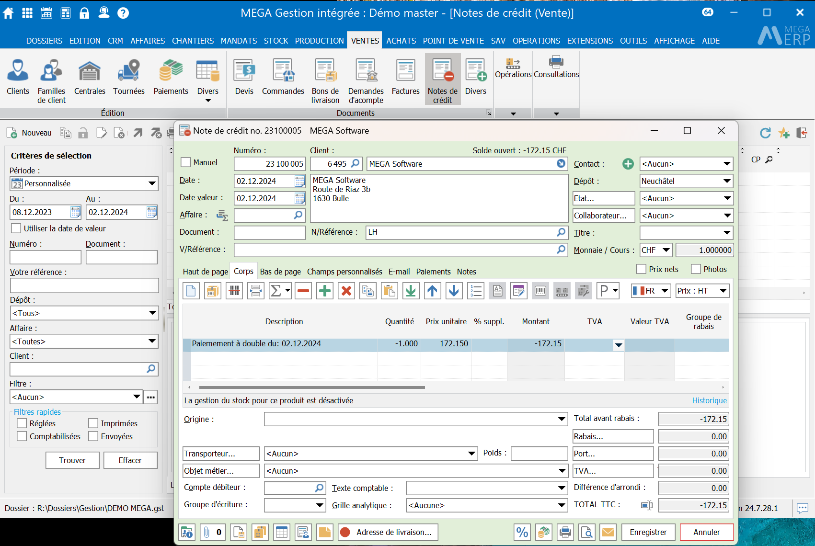Open the Titre dropdown
Viewport: 815px width, 546px height.
click(x=686, y=233)
